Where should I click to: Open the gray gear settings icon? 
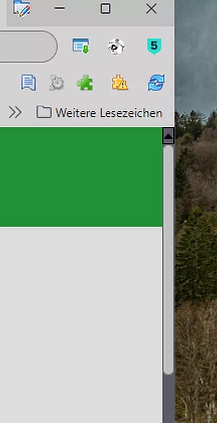[57, 82]
